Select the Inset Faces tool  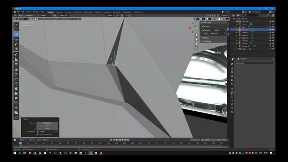coord(16,69)
